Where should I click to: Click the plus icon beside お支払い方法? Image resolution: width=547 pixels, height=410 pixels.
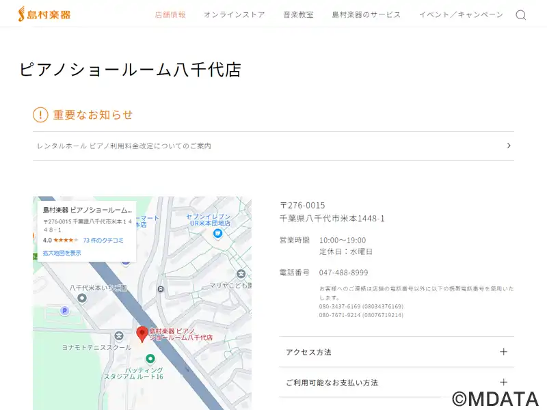click(x=503, y=382)
